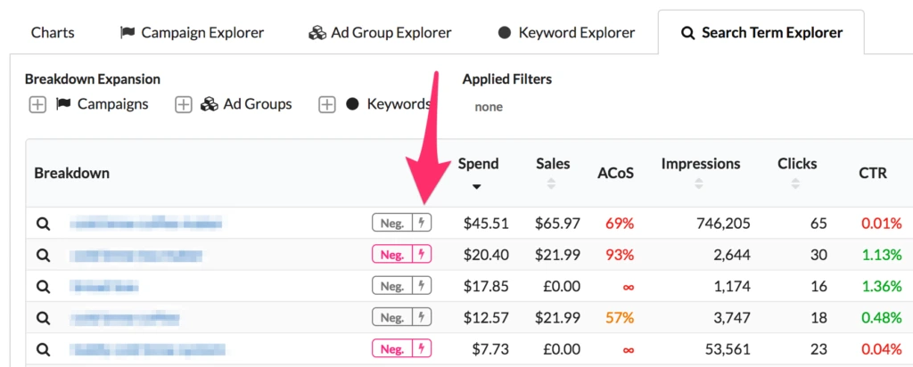This screenshot has width=913, height=367.
Task: Switch to the Campaign Explorer tab
Action: pyautogui.click(x=192, y=33)
